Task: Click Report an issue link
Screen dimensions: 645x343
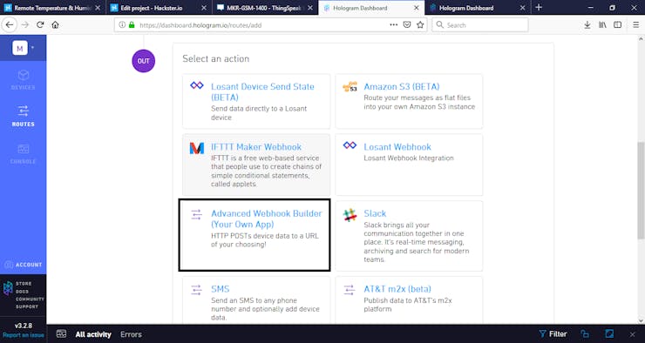Action: click(x=23, y=335)
